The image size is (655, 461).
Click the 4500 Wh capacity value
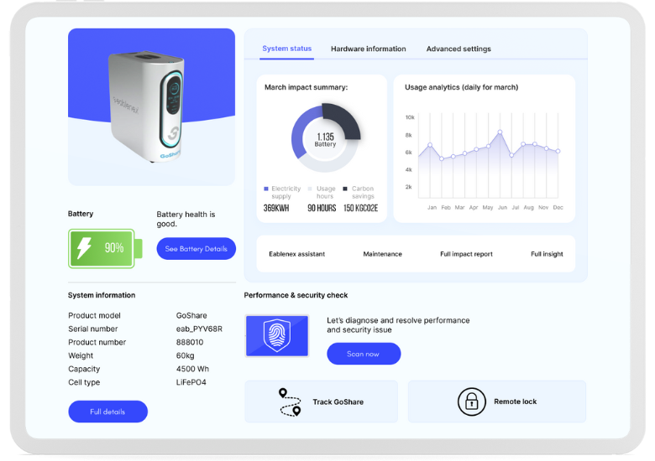click(192, 369)
